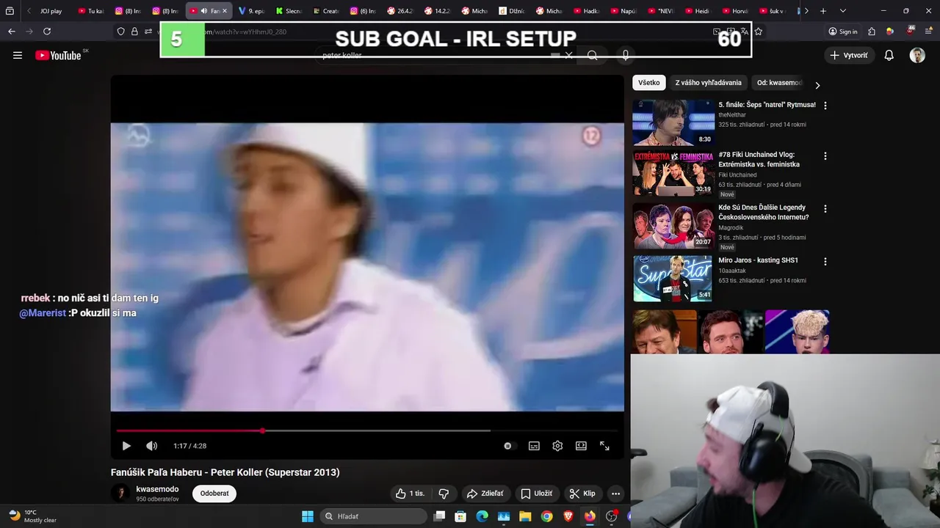
Task: Mute the video volume speaker icon
Action: (x=151, y=446)
